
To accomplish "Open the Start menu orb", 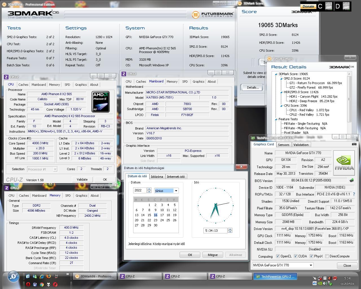I will 13,276.
